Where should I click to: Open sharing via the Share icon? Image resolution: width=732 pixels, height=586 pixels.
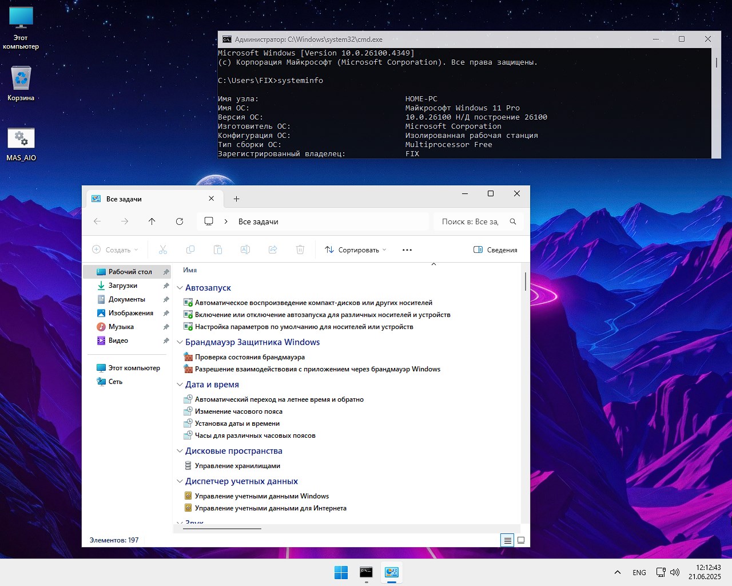(273, 250)
